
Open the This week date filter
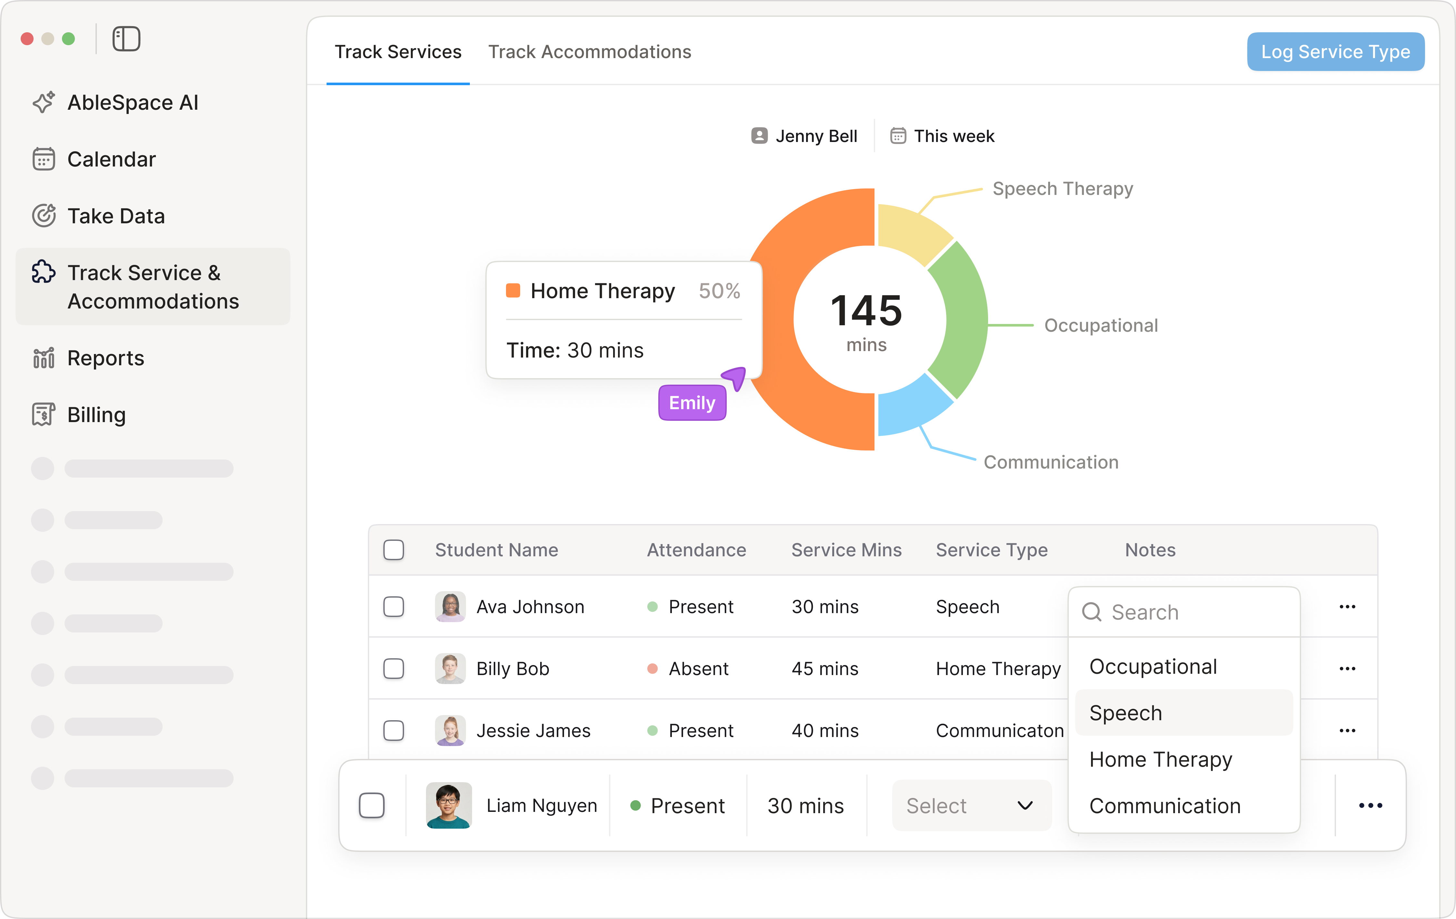pos(942,136)
